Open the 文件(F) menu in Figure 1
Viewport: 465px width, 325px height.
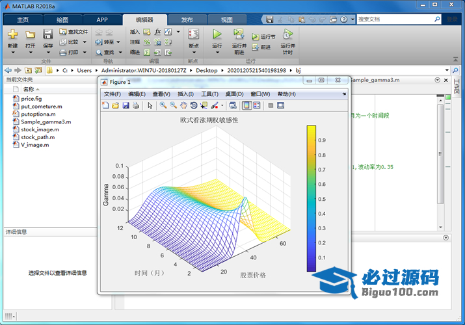(113, 94)
